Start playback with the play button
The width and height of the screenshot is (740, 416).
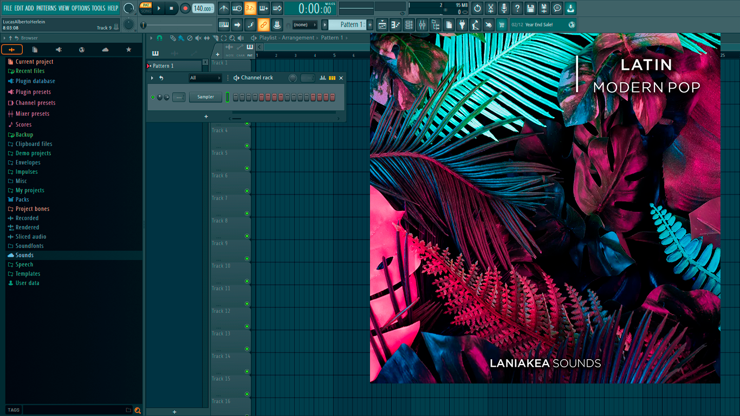click(159, 8)
